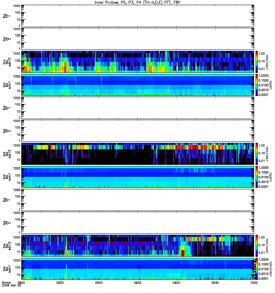Click the 0.0001 value on thd scm1 color bar
275x293 pixels.
[x=263, y=186]
